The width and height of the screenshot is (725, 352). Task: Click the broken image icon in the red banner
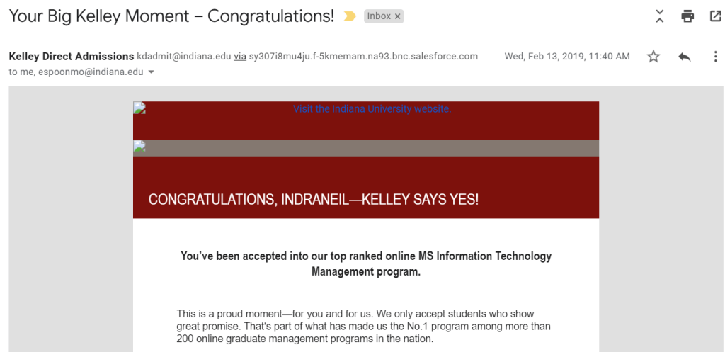[139, 108]
